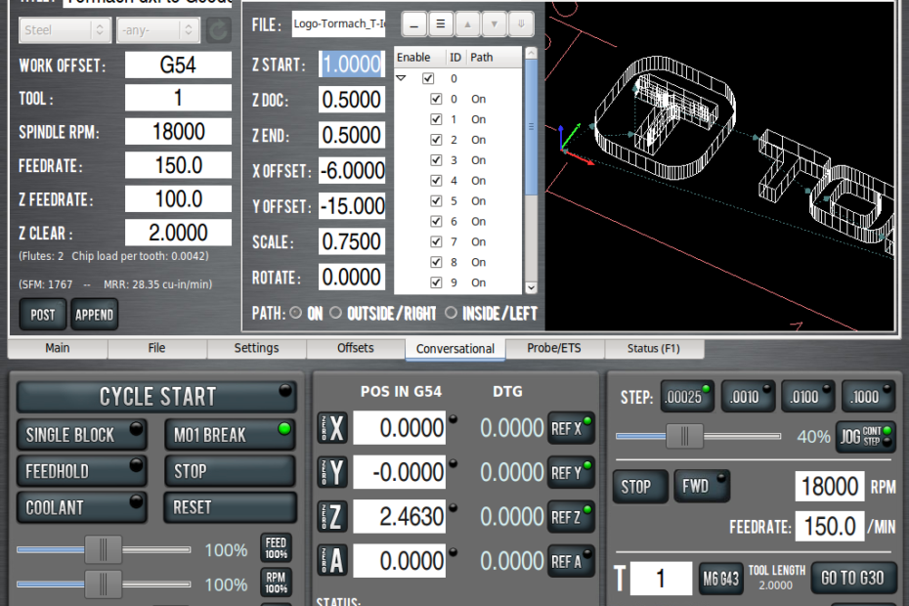Open the Steel material dropdown
The image size is (909, 606).
[x=65, y=30]
